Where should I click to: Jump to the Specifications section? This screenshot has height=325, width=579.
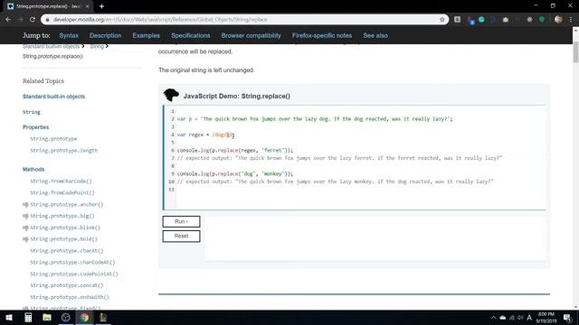pos(191,36)
